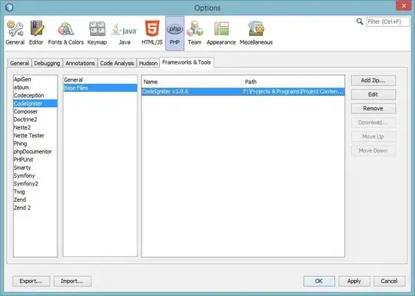The height and width of the screenshot is (296, 415).
Task: Switch to the General PHP tab
Action: [x=19, y=64]
